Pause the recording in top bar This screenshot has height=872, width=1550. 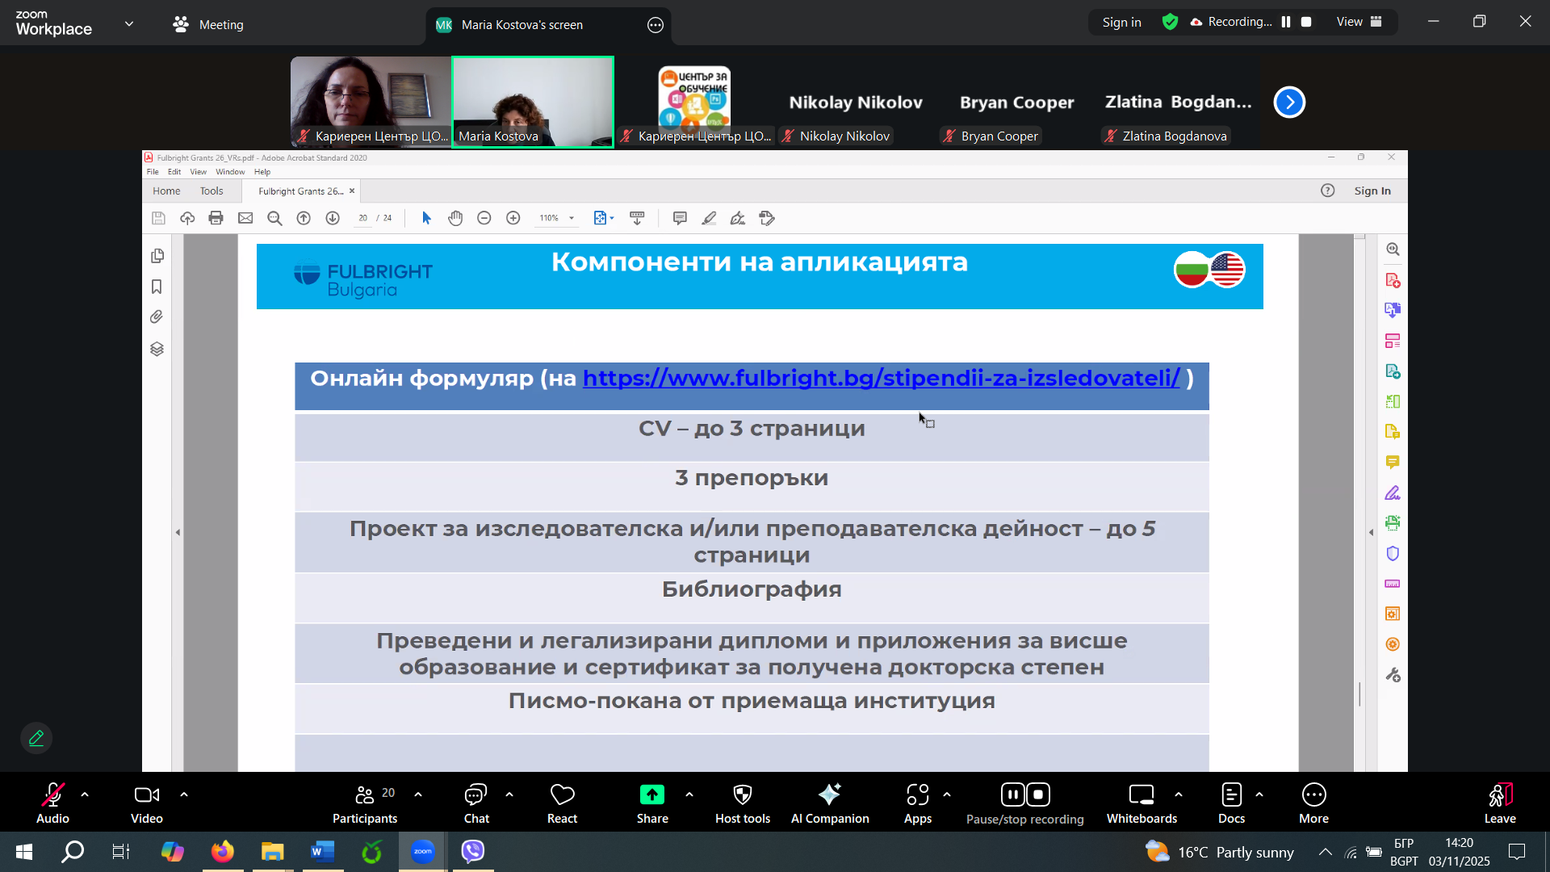(x=1286, y=22)
